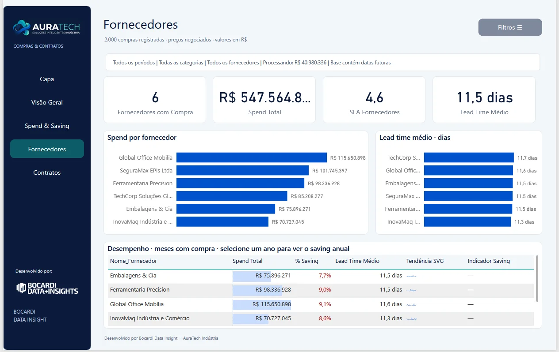The width and height of the screenshot is (559, 352).
Task: Click the Indicador Saving column header
Action: click(x=489, y=261)
